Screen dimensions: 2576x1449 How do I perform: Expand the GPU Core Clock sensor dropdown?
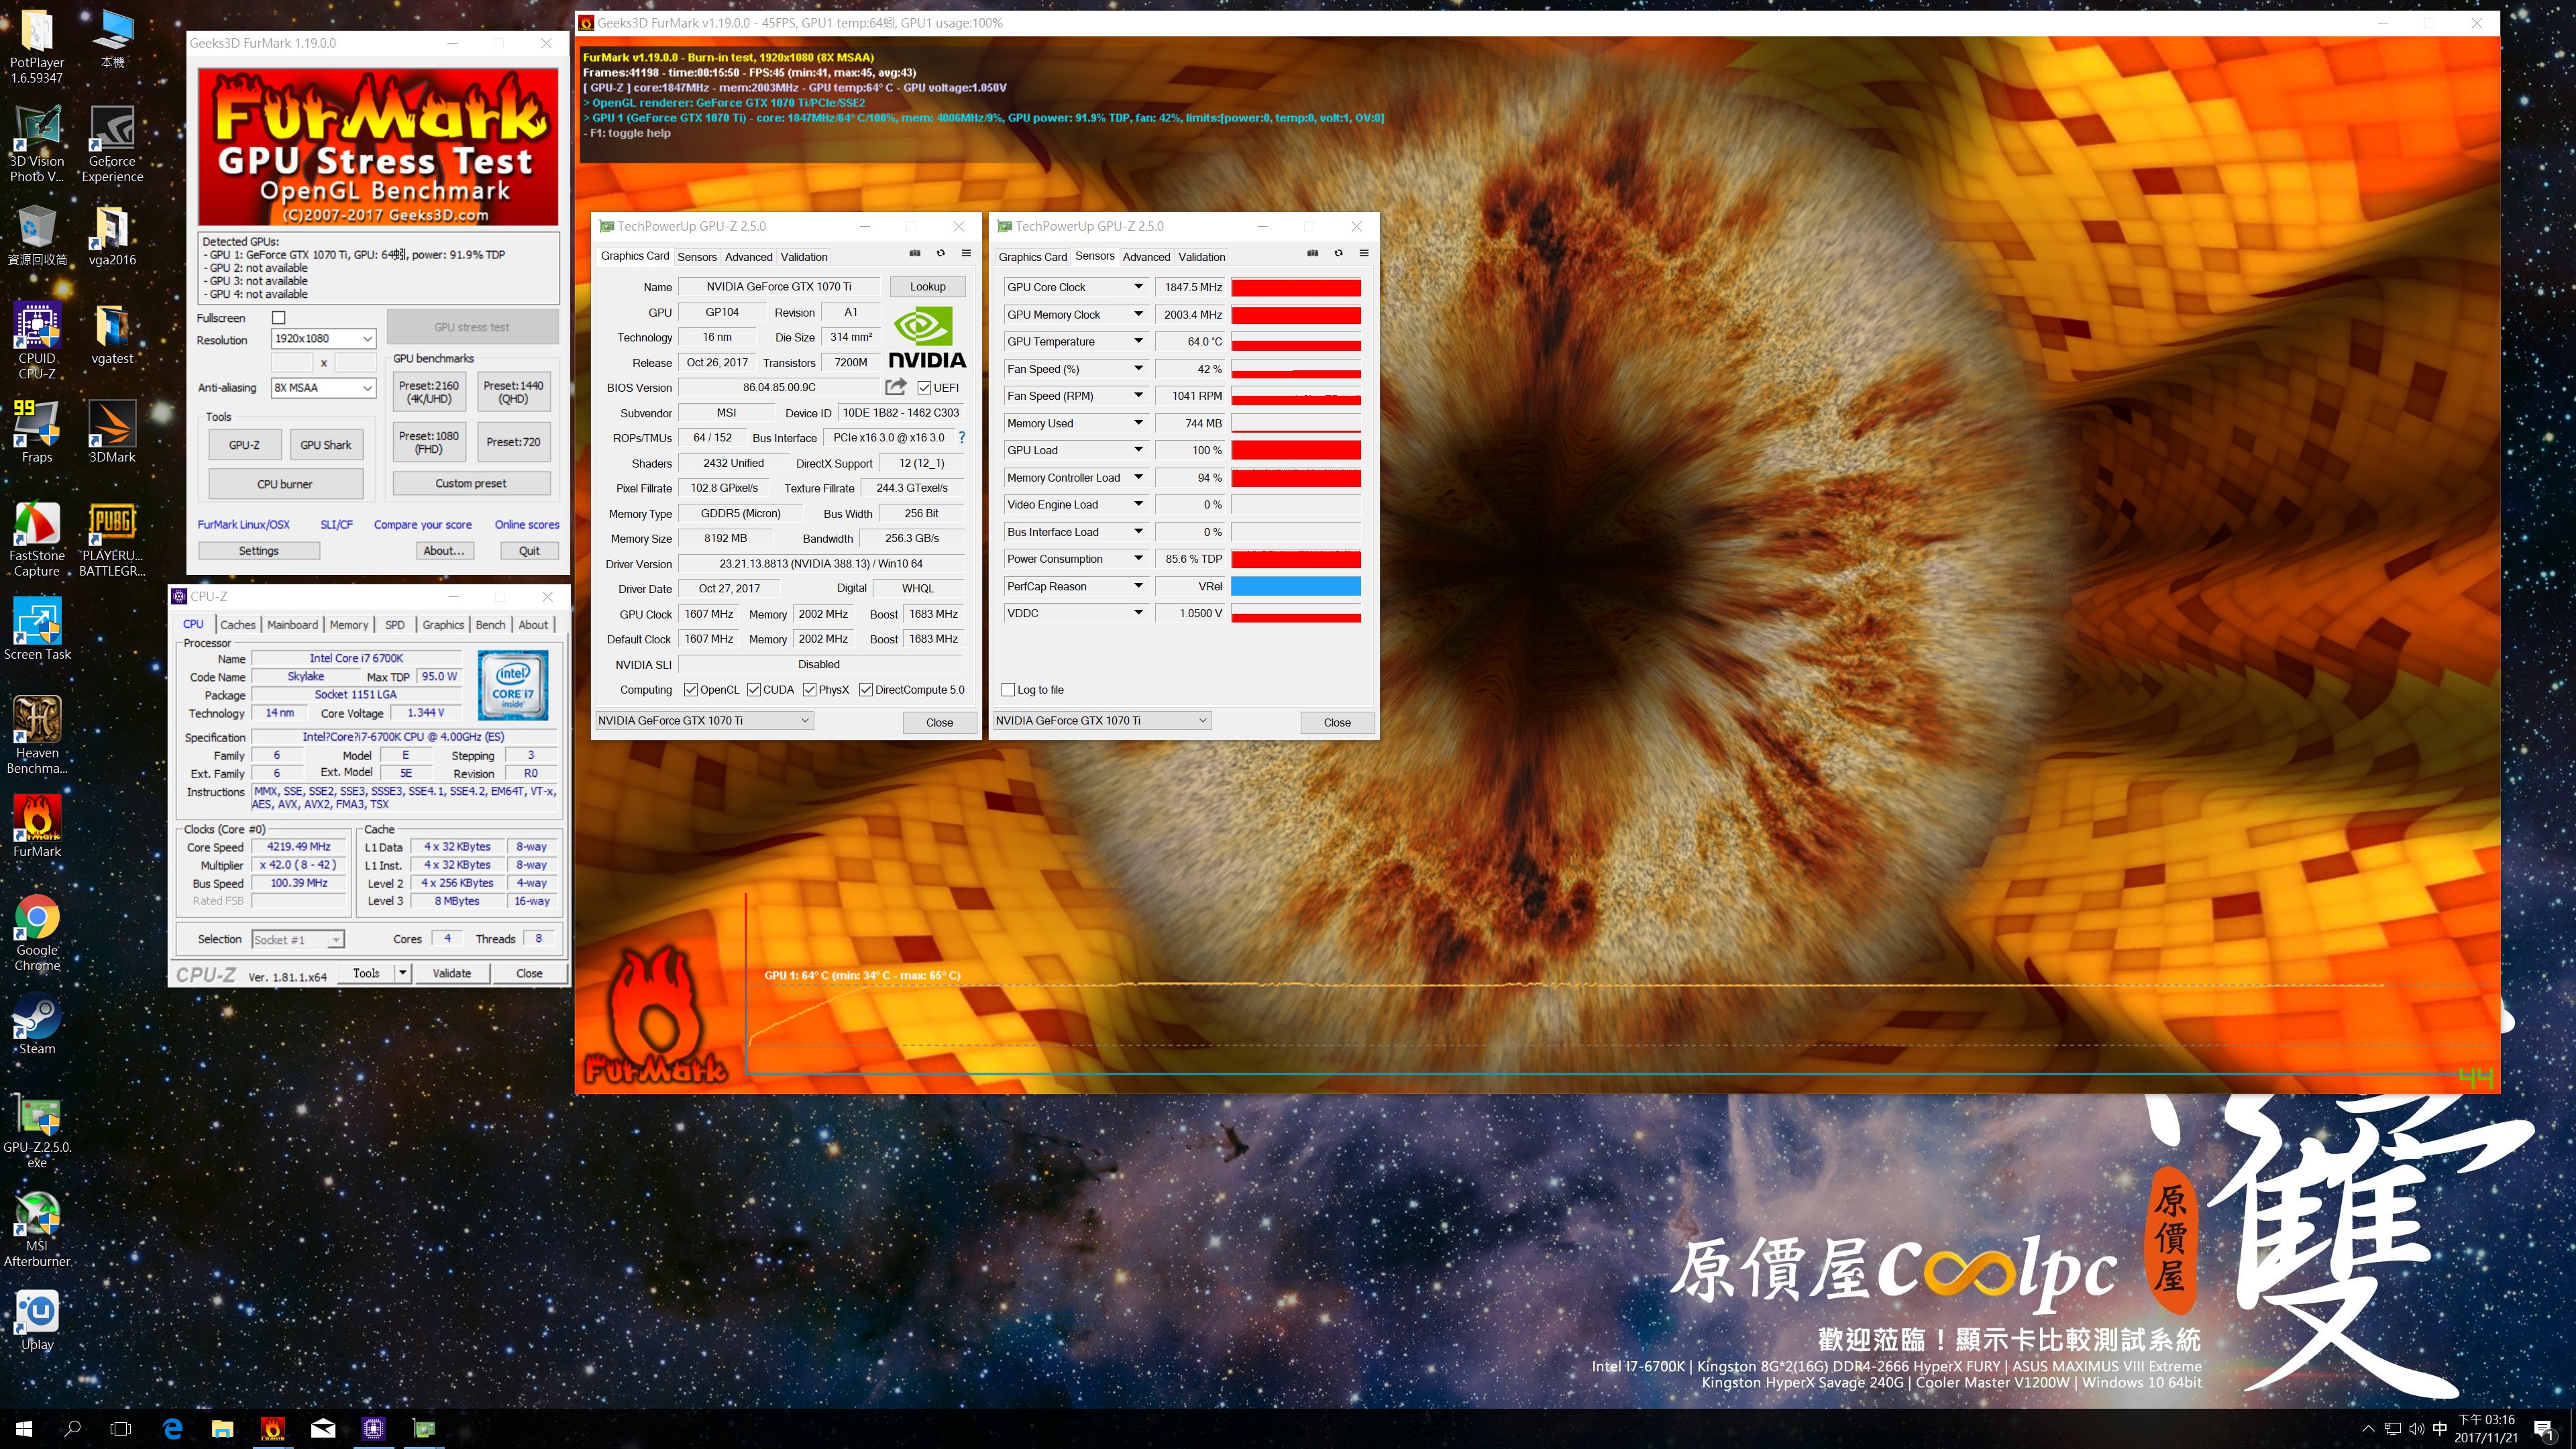[1138, 287]
